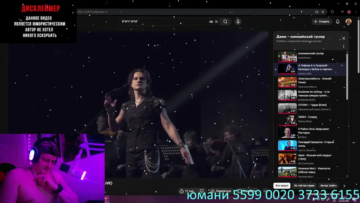The image size is (360, 203).
Task: Click the playlist panel scrollbar thumb
Action: click(347, 76)
